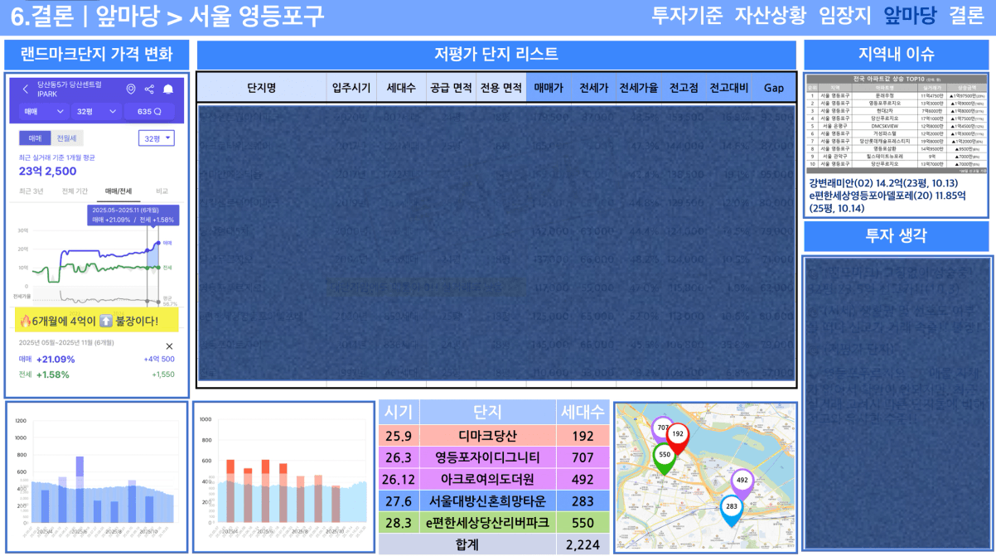Screen dimensions: 996x556
Task: Tap the back arrow in the IPARK header
Action: tap(26, 89)
